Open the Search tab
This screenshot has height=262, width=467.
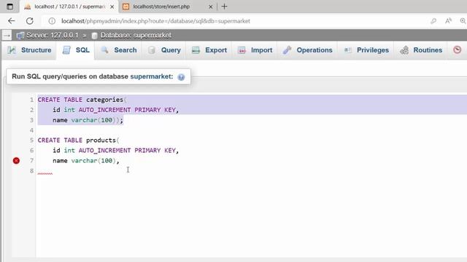118,50
